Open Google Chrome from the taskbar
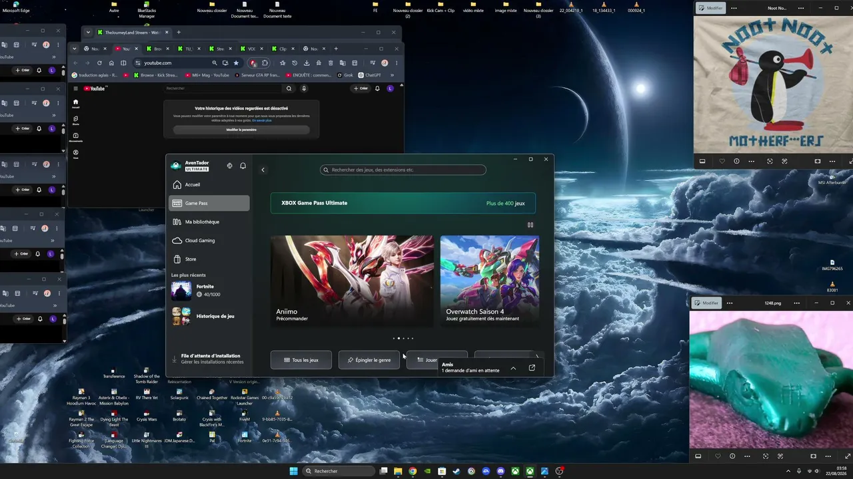Image resolution: width=853 pixels, height=479 pixels. click(413, 471)
